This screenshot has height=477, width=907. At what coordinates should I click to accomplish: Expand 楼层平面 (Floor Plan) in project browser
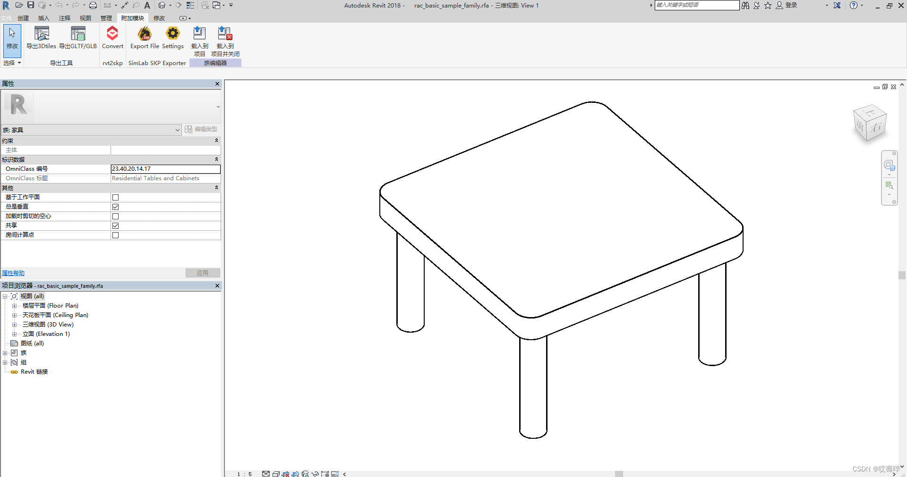click(14, 306)
